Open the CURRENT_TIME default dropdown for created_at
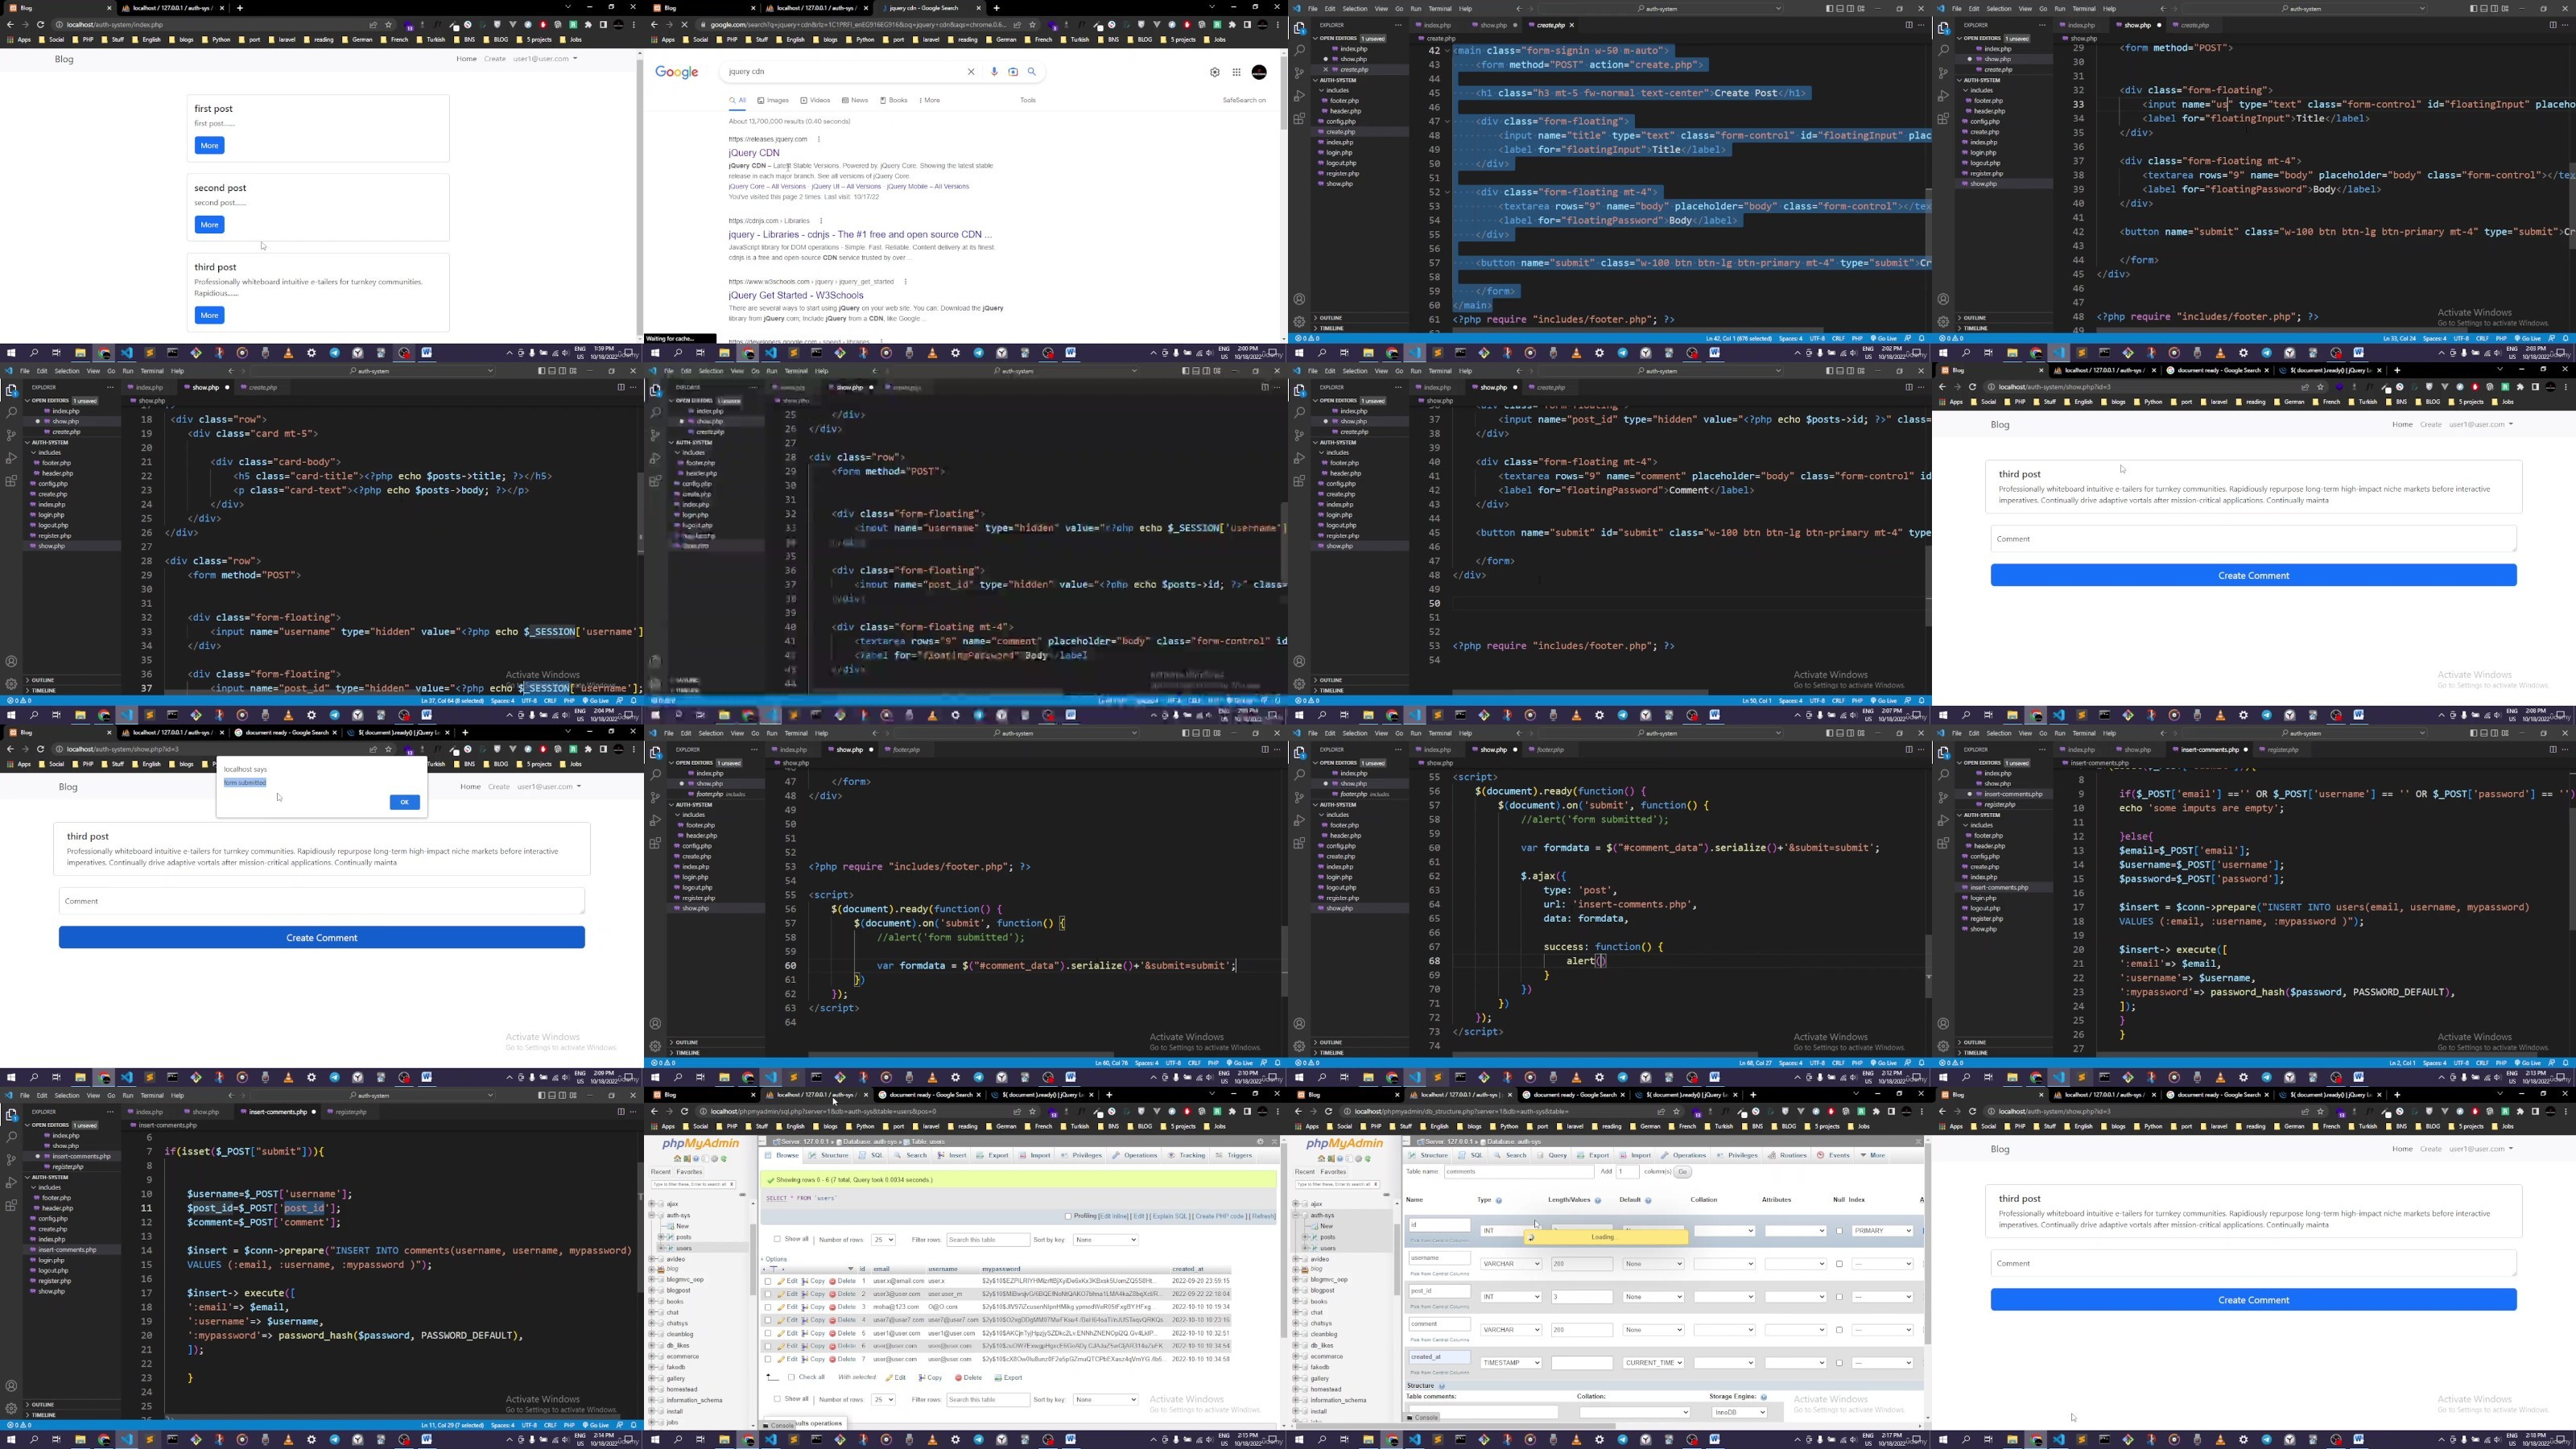This screenshot has width=2576, height=1449. pyautogui.click(x=1654, y=1363)
